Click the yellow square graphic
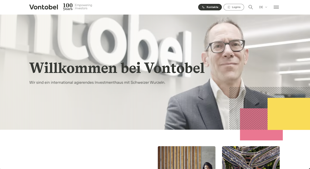This screenshot has width=310, height=169. pyautogui.click(x=289, y=114)
